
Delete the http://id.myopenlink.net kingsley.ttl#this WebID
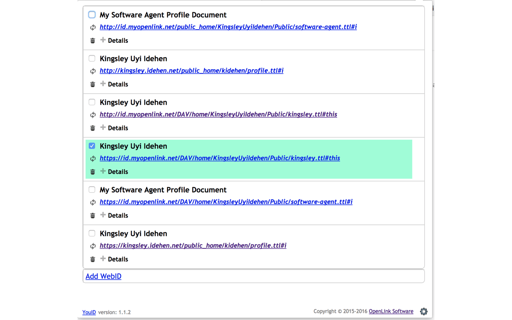93,128
